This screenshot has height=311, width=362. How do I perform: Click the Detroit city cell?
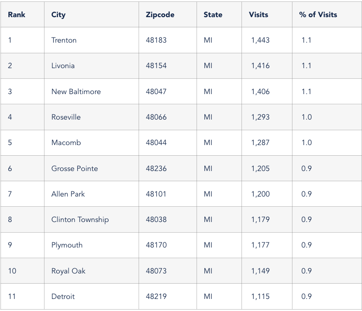[x=63, y=297]
